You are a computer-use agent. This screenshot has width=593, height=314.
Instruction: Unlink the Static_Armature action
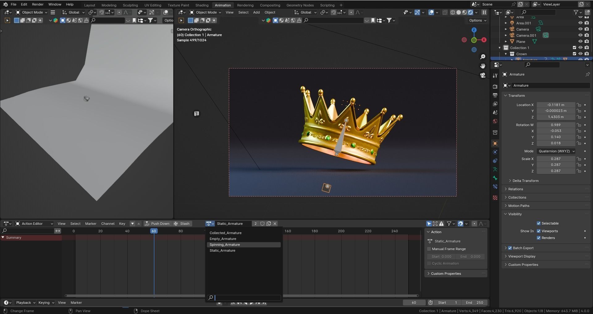[x=275, y=224]
